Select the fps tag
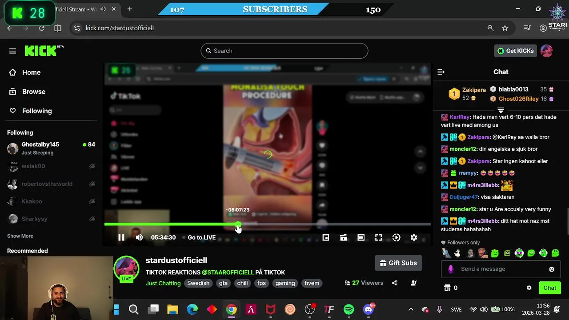 tap(261, 283)
